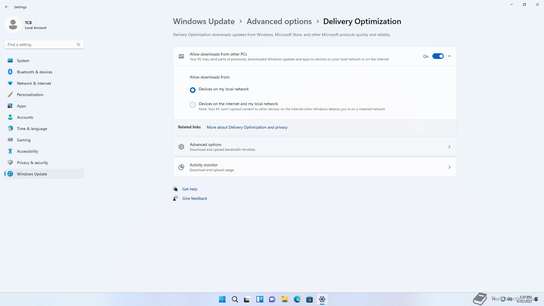Select Windows Update in sidebar

[x=44, y=174]
